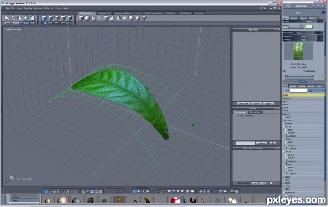Choose the second selection mode cube
The image size is (328, 207).
coord(50,18)
